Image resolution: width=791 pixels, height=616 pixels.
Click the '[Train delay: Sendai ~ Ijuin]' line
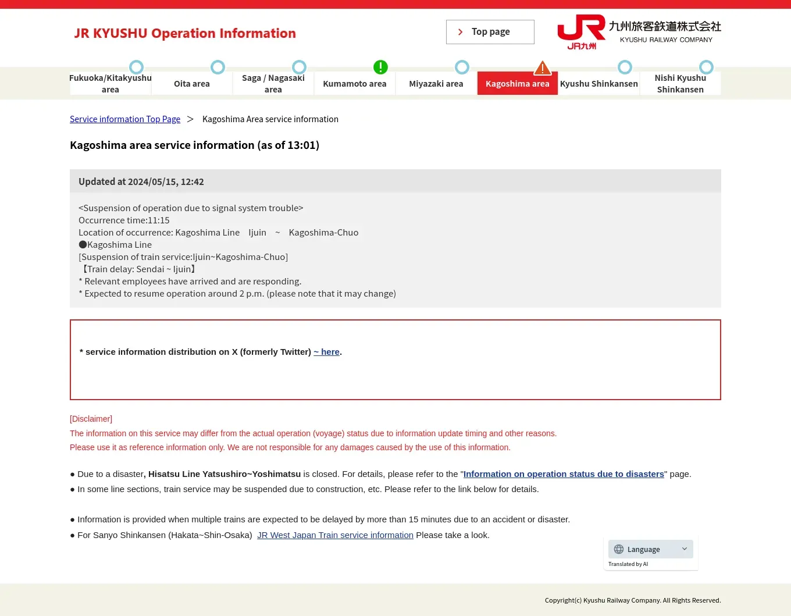138,269
